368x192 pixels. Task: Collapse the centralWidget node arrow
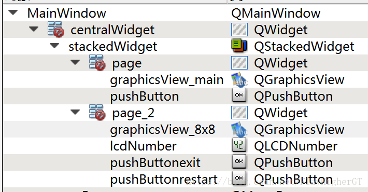click(34, 29)
